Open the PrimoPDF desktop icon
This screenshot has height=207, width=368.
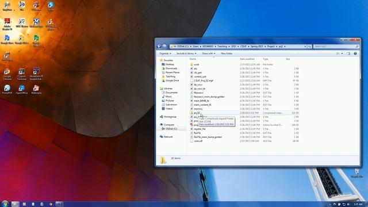coord(7,90)
